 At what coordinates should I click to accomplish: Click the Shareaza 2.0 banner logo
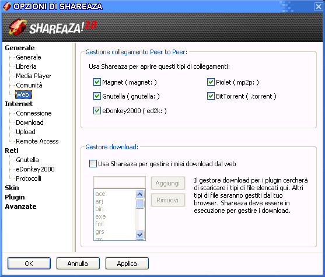[x=53, y=27]
